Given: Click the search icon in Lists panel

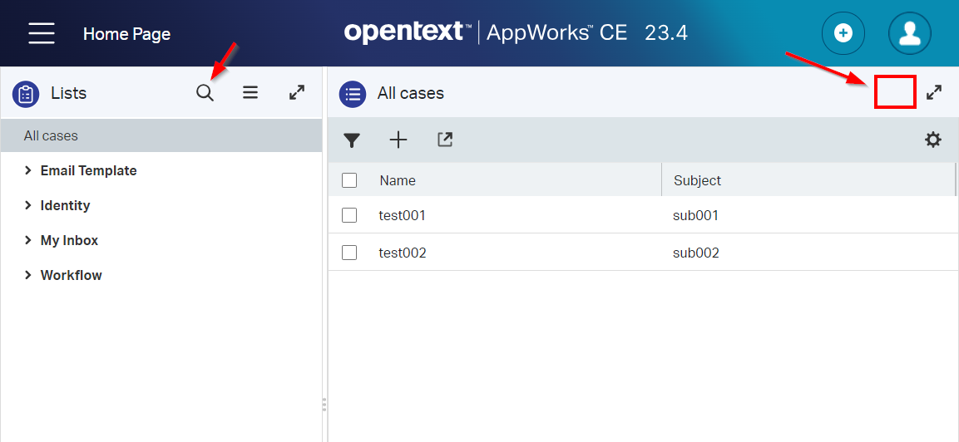Looking at the screenshot, I should coord(205,93).
